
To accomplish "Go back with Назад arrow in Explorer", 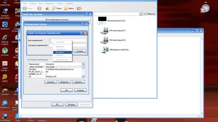I will tap(28, 8).
